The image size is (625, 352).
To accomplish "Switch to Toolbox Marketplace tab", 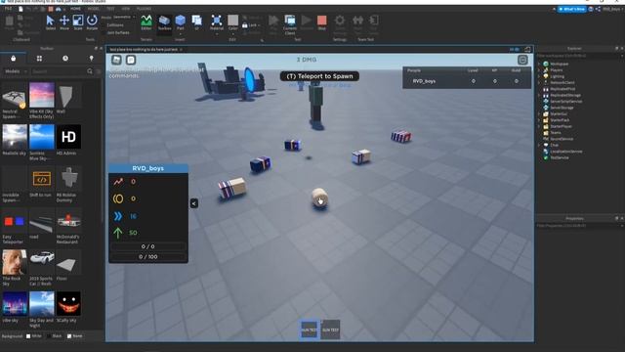I will pos(13,59).
